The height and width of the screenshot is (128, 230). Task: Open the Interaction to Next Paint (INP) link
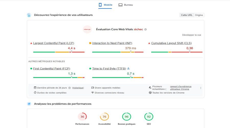point(112,43)
